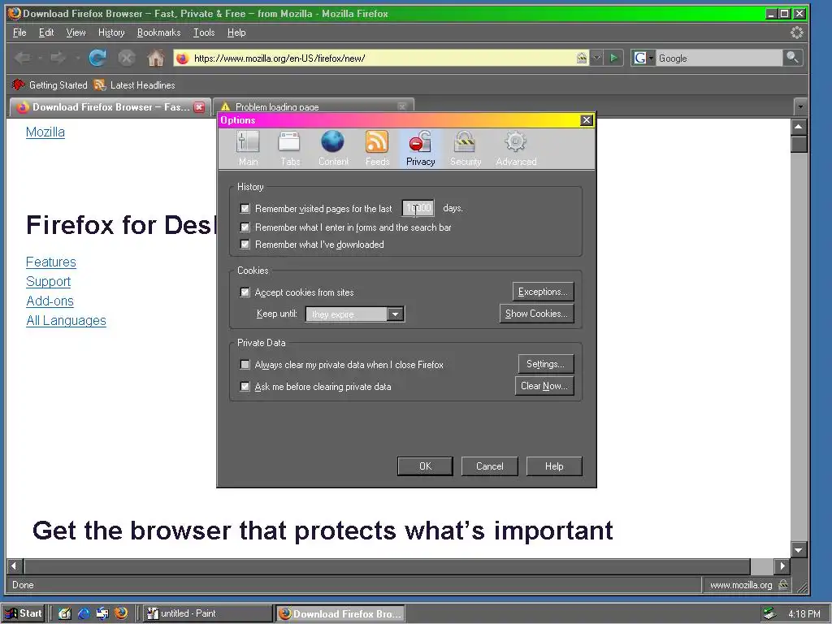Open the Advanced options panel

[516, 149]
